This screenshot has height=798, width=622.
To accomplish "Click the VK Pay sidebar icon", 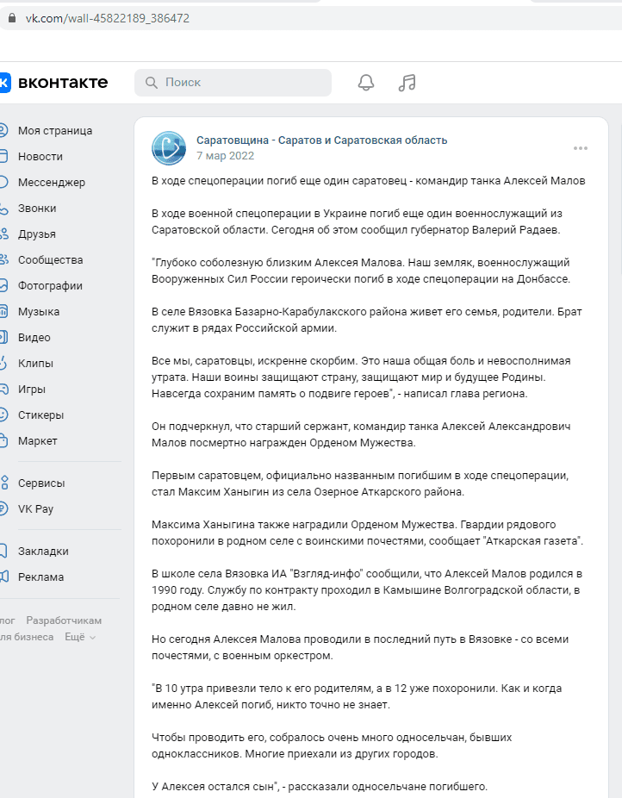I will [x=3, y=509].
